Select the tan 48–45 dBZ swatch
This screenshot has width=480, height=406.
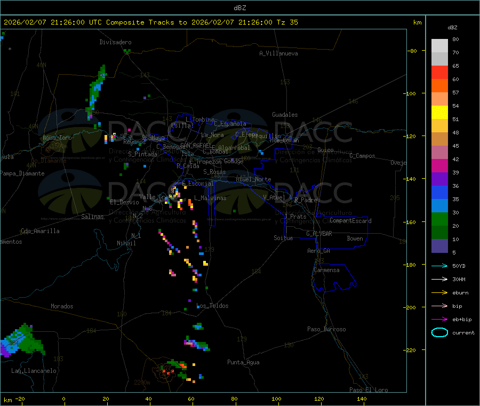click(x=439, y=139)
